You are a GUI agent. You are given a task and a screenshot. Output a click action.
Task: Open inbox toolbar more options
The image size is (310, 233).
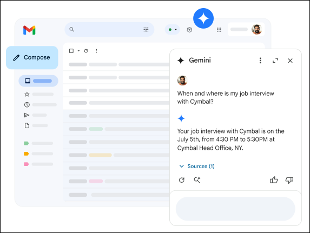pos(96,51)
